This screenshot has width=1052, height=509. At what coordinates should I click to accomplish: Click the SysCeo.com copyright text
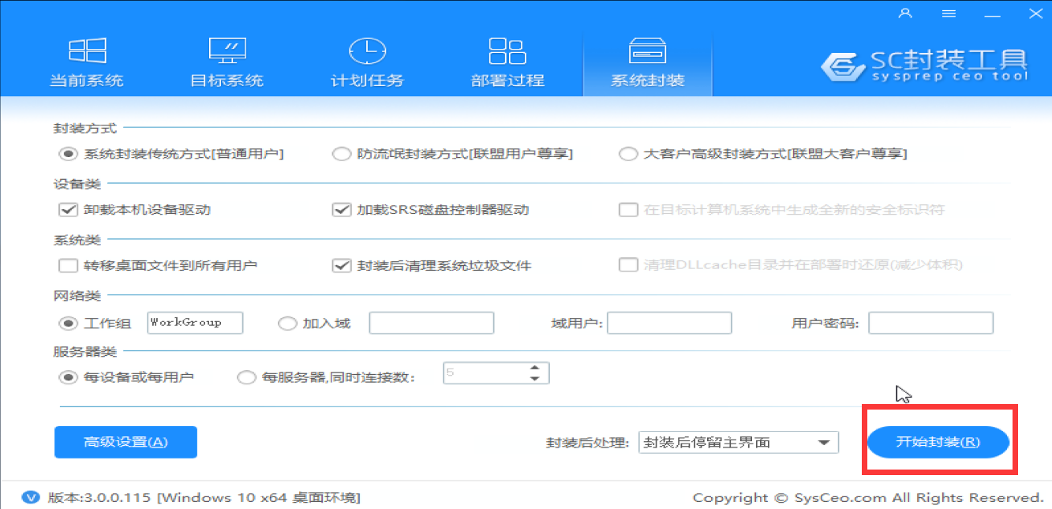coord(868,497)
